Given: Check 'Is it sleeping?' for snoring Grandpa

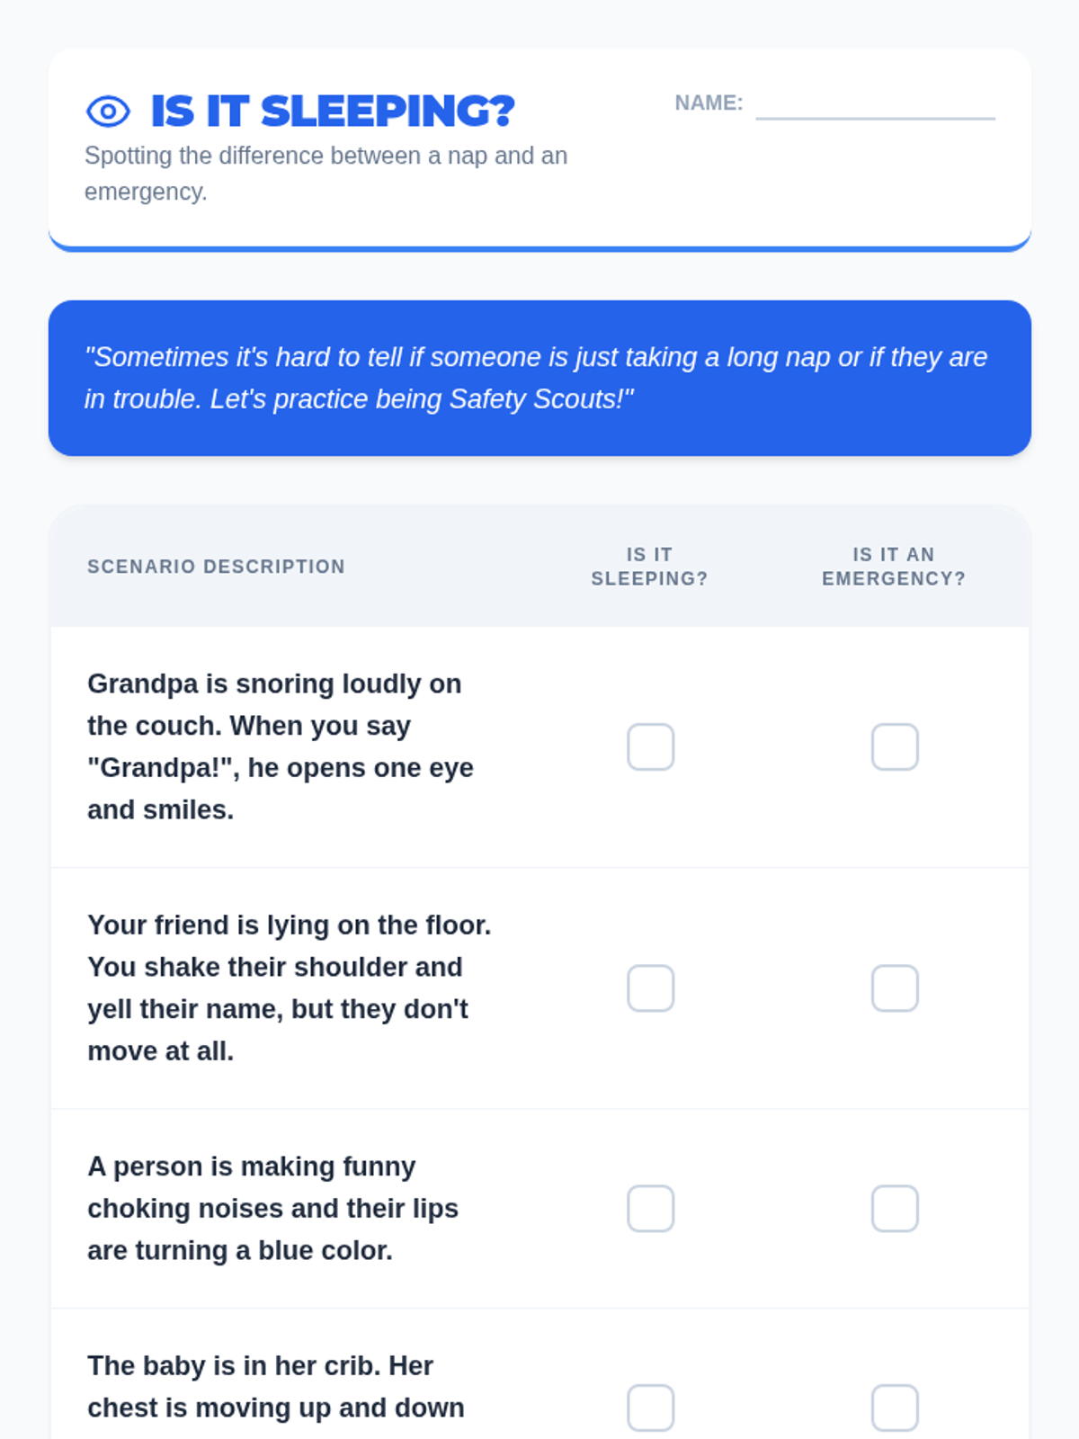Looking at the screenshot, I should click(x=650, y=747).
